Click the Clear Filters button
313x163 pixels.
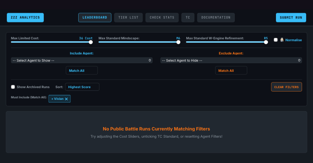pyautogui.click(x=286, y=87)
